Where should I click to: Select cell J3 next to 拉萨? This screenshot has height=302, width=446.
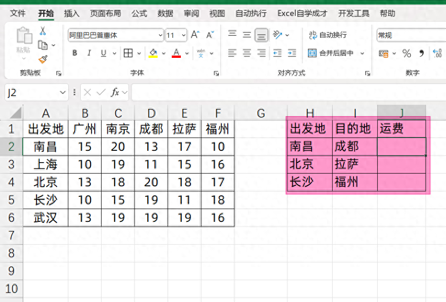coord(402,164)
